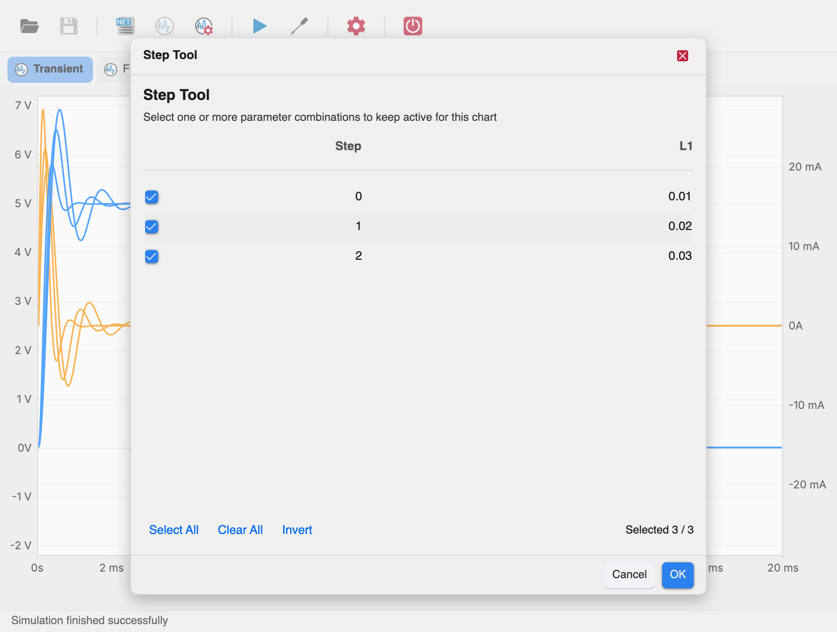Click the Step column header
837x632 pixels.
[348, 146]
